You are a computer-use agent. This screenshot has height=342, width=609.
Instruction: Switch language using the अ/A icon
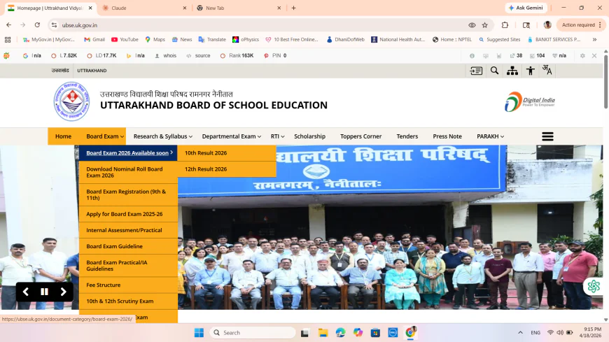(x=547, y=71)
